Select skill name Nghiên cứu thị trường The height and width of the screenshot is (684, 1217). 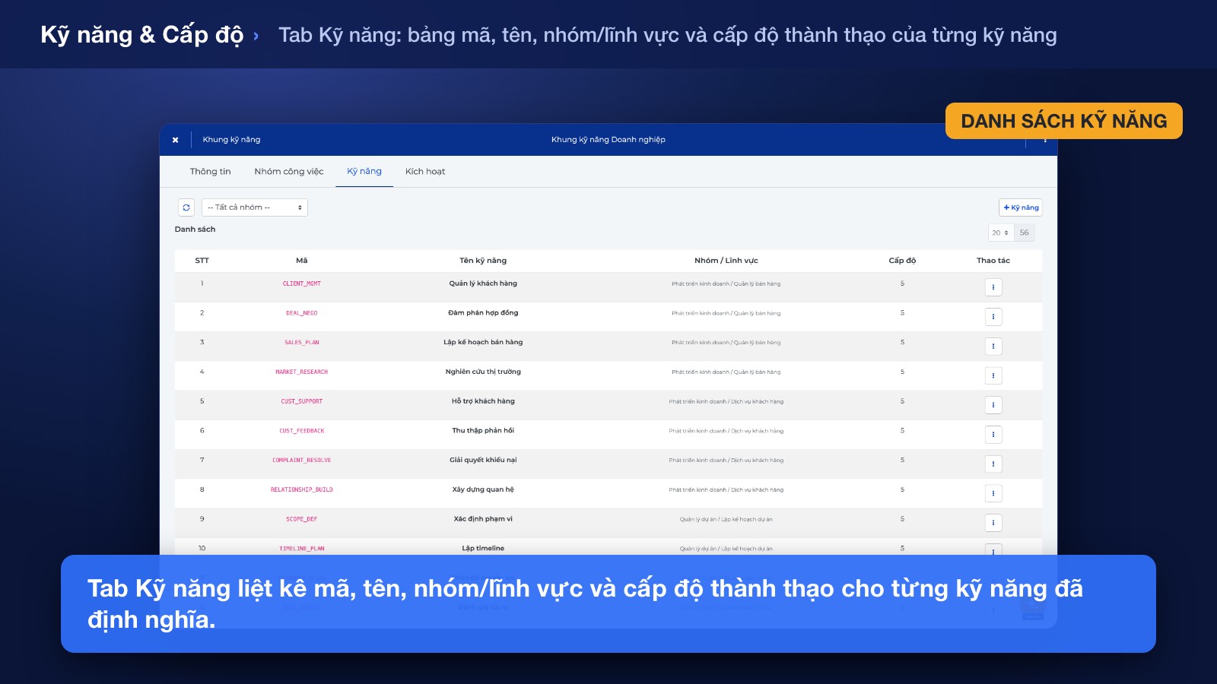tap(483, 372)
